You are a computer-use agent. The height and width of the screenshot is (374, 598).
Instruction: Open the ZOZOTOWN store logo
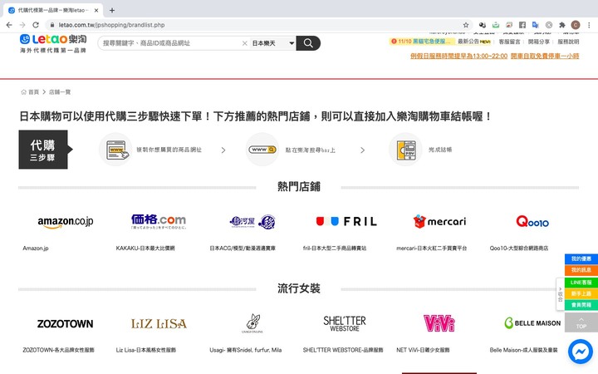(x=66, y=323)
